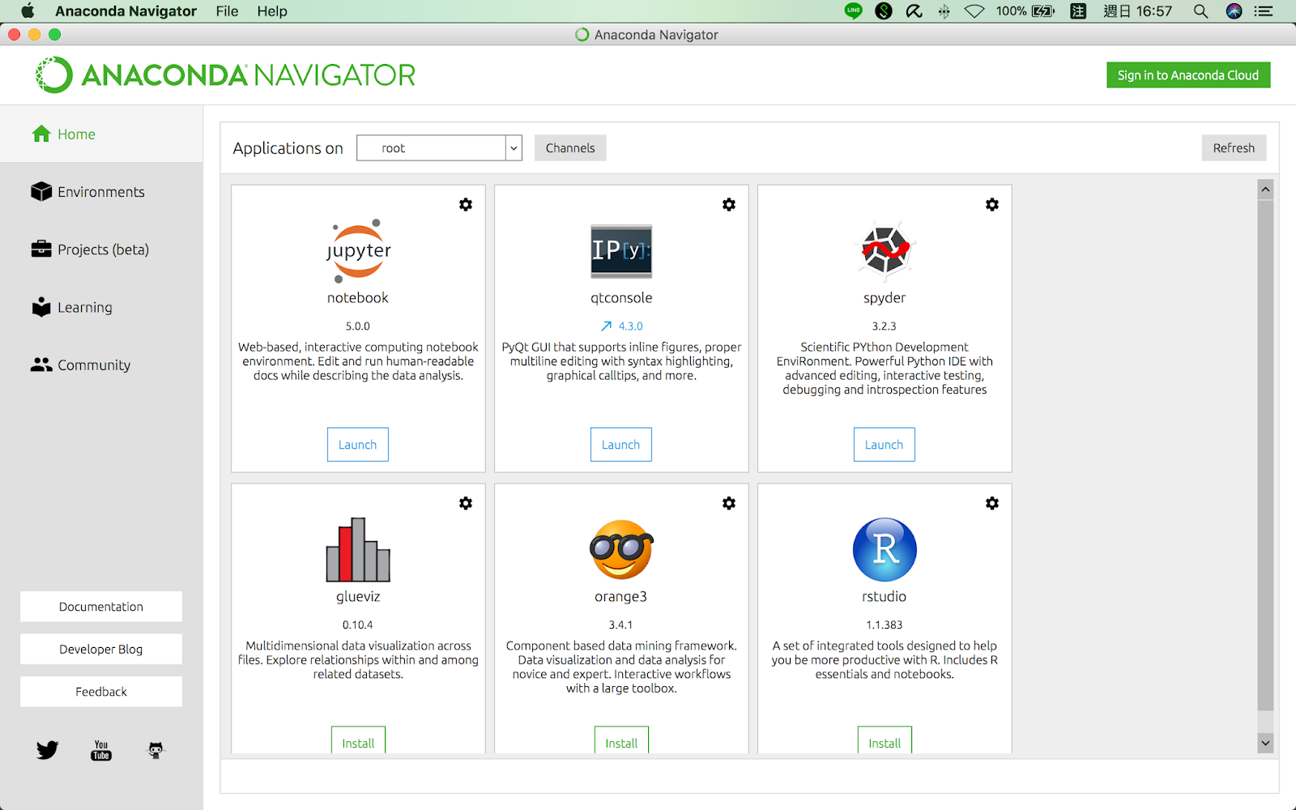Click the IPython qtconsole logo
1296x810 pixels.
click(x=621, y=251)
